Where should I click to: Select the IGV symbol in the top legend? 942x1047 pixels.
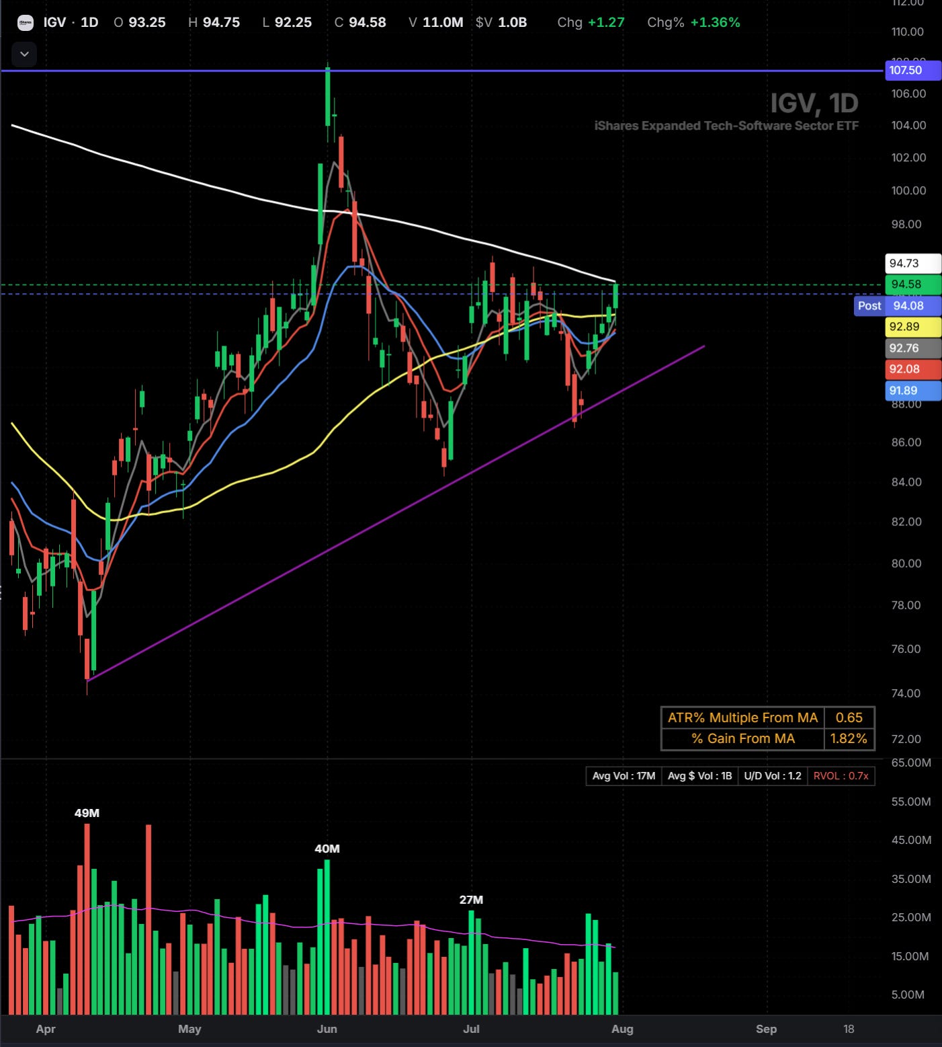pyautogui.click(x=54, y=22)
